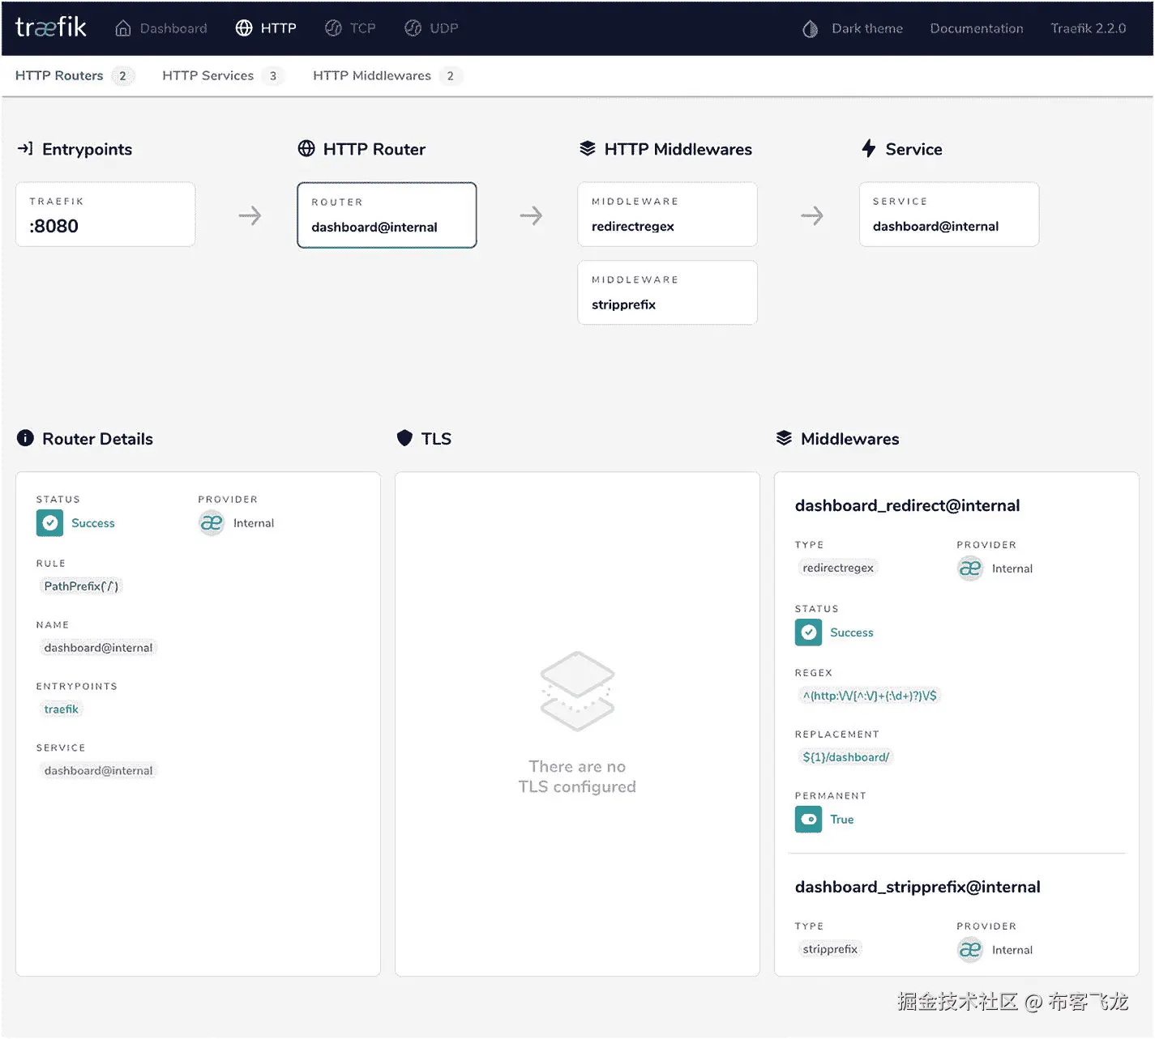Viewport: 1155px width, 1039px height.
Task: Click the dashboard_redirect@internal heading
Action: [x=907, y=505]
